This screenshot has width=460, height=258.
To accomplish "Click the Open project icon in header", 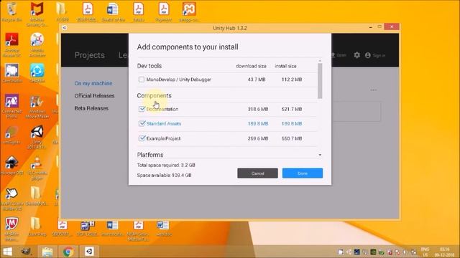I will coord(333,55).
